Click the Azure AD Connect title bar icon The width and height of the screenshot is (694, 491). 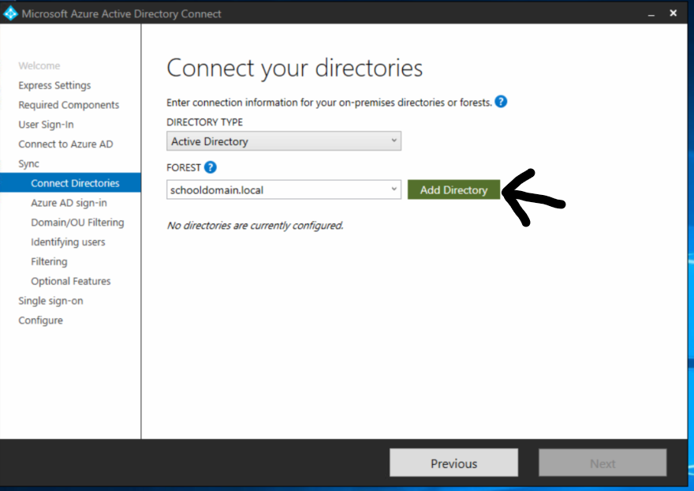10,13
